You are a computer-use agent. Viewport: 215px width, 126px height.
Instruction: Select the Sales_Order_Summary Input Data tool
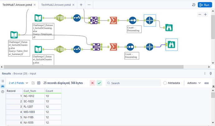pyautogui.click(x=14, y=34)
